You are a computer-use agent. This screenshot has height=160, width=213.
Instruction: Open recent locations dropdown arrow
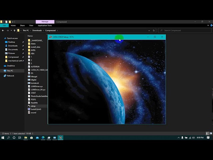click(x=11, y=30)
